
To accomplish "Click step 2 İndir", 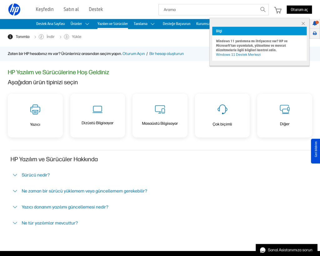I will [47, 37].
